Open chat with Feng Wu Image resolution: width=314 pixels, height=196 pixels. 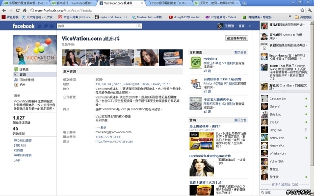pos(285,130)
